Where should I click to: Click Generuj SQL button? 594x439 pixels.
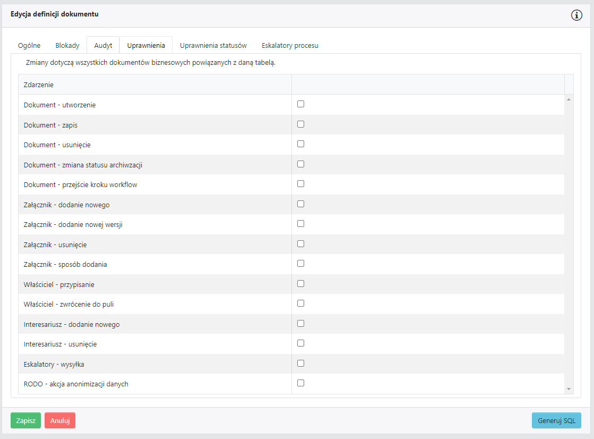[x=556, y=420]
